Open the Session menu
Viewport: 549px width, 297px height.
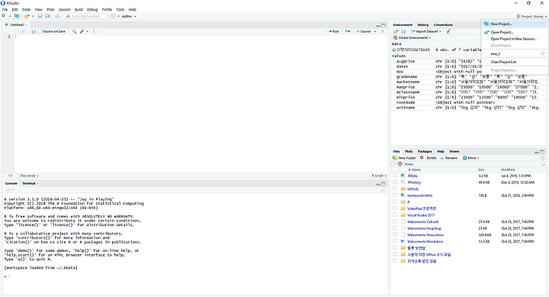[64, 9]
